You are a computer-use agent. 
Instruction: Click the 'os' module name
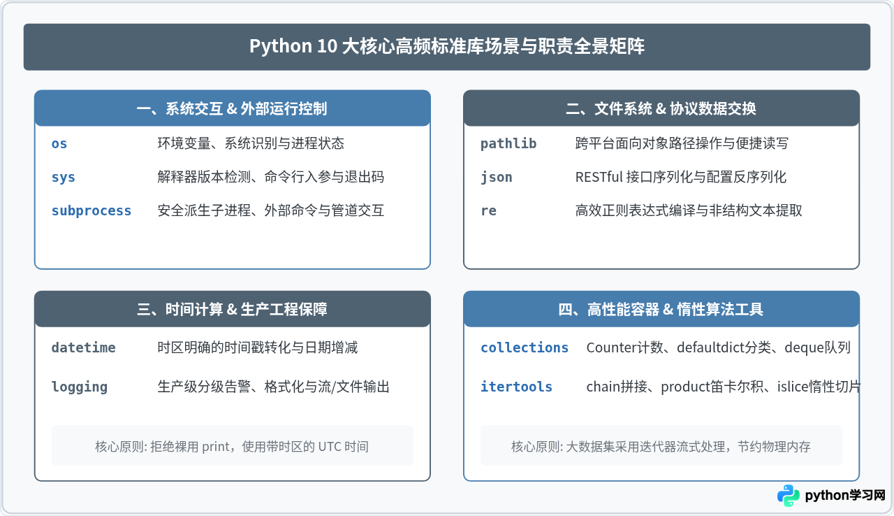pos(59,143)
